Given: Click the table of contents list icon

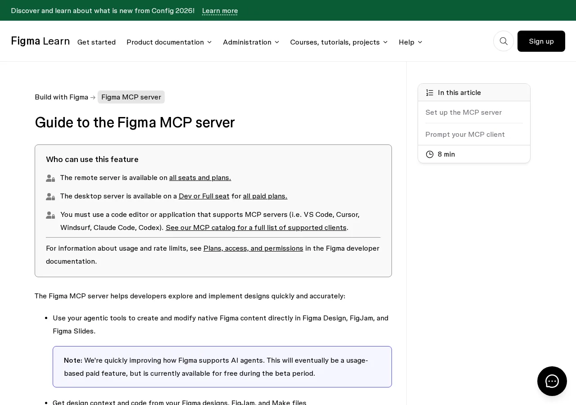Looking at the screenshot, I should point(430,93).
